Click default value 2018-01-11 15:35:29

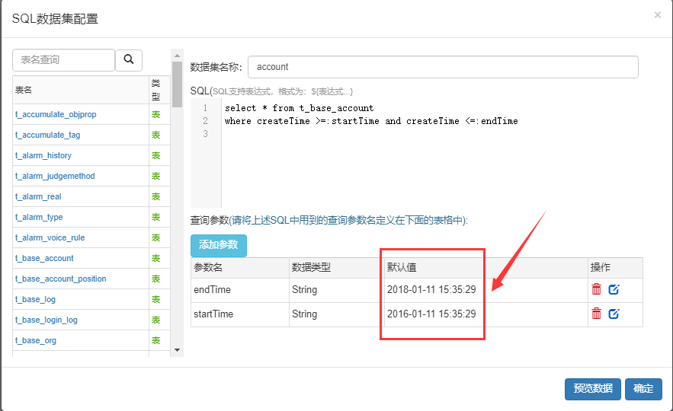point(431,290)
